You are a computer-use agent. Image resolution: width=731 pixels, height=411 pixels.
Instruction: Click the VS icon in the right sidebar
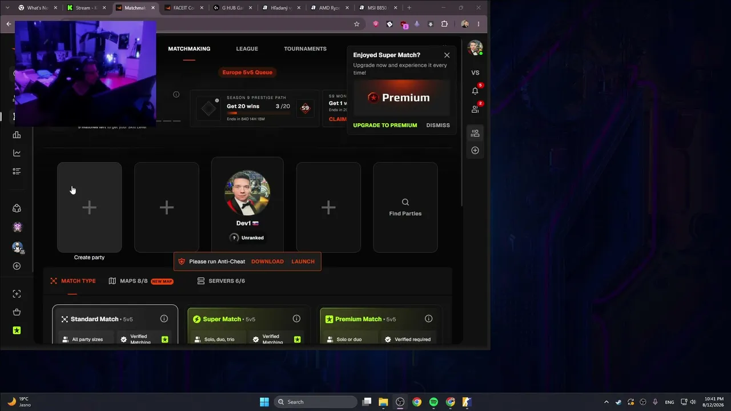pyautogui.click(x=475, y=72)
